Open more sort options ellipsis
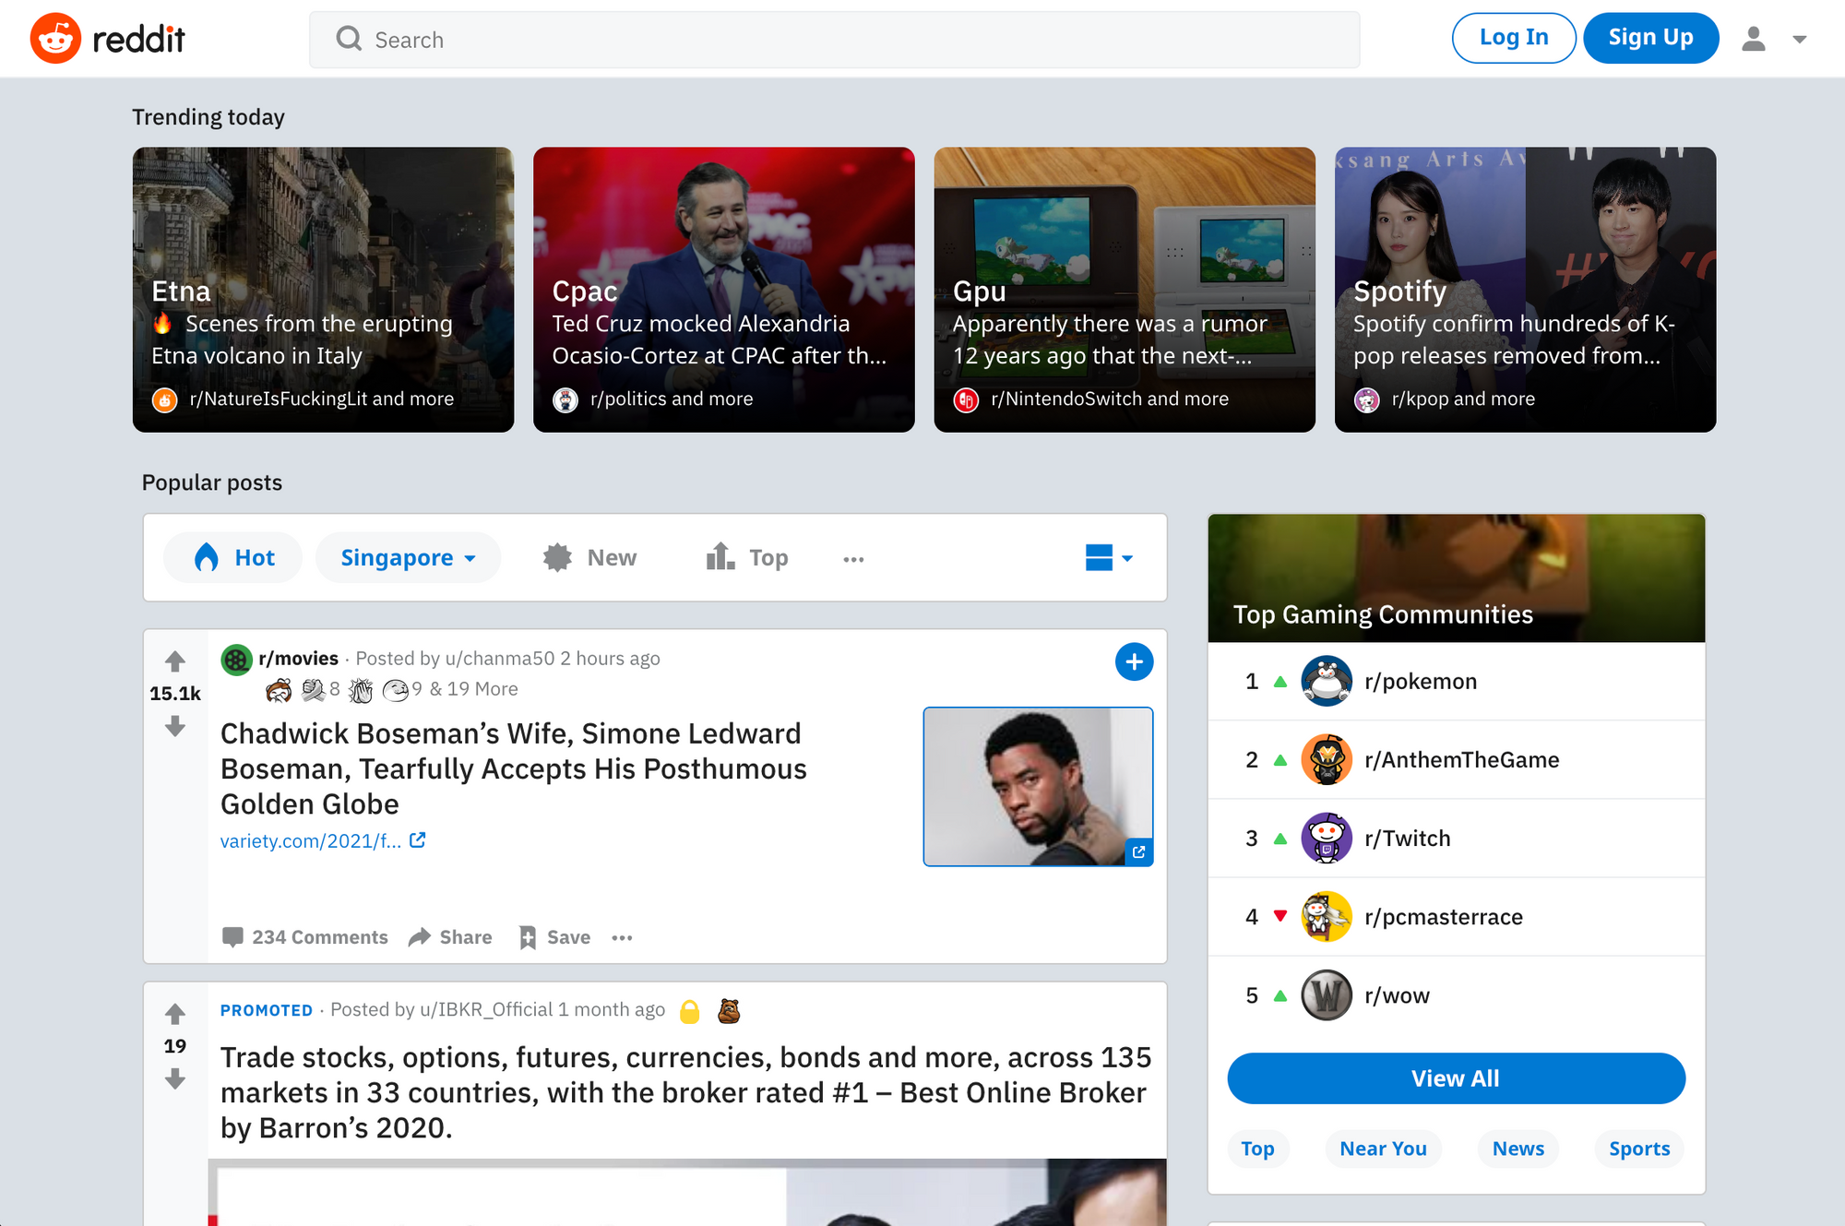Image resolution: width=1845 pixels, height=1226 pixels. tap(853, 559)
